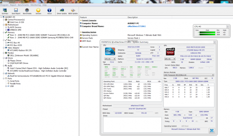Open the Sensors toolbar icon
This screenshot has height=136, width=233.
point(38,11)
